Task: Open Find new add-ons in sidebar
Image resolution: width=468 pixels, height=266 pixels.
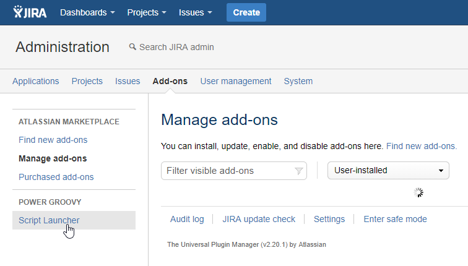Action: 53,140
